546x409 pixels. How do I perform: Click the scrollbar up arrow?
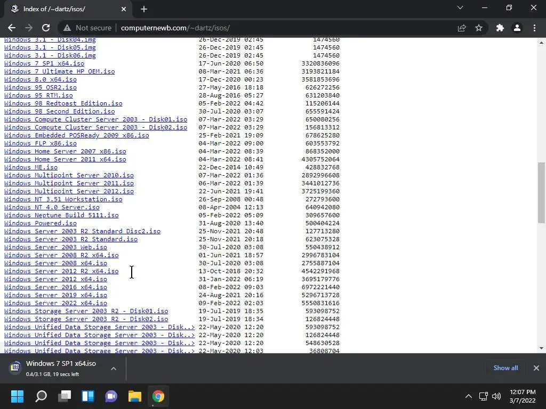click(x=541, y=43)
